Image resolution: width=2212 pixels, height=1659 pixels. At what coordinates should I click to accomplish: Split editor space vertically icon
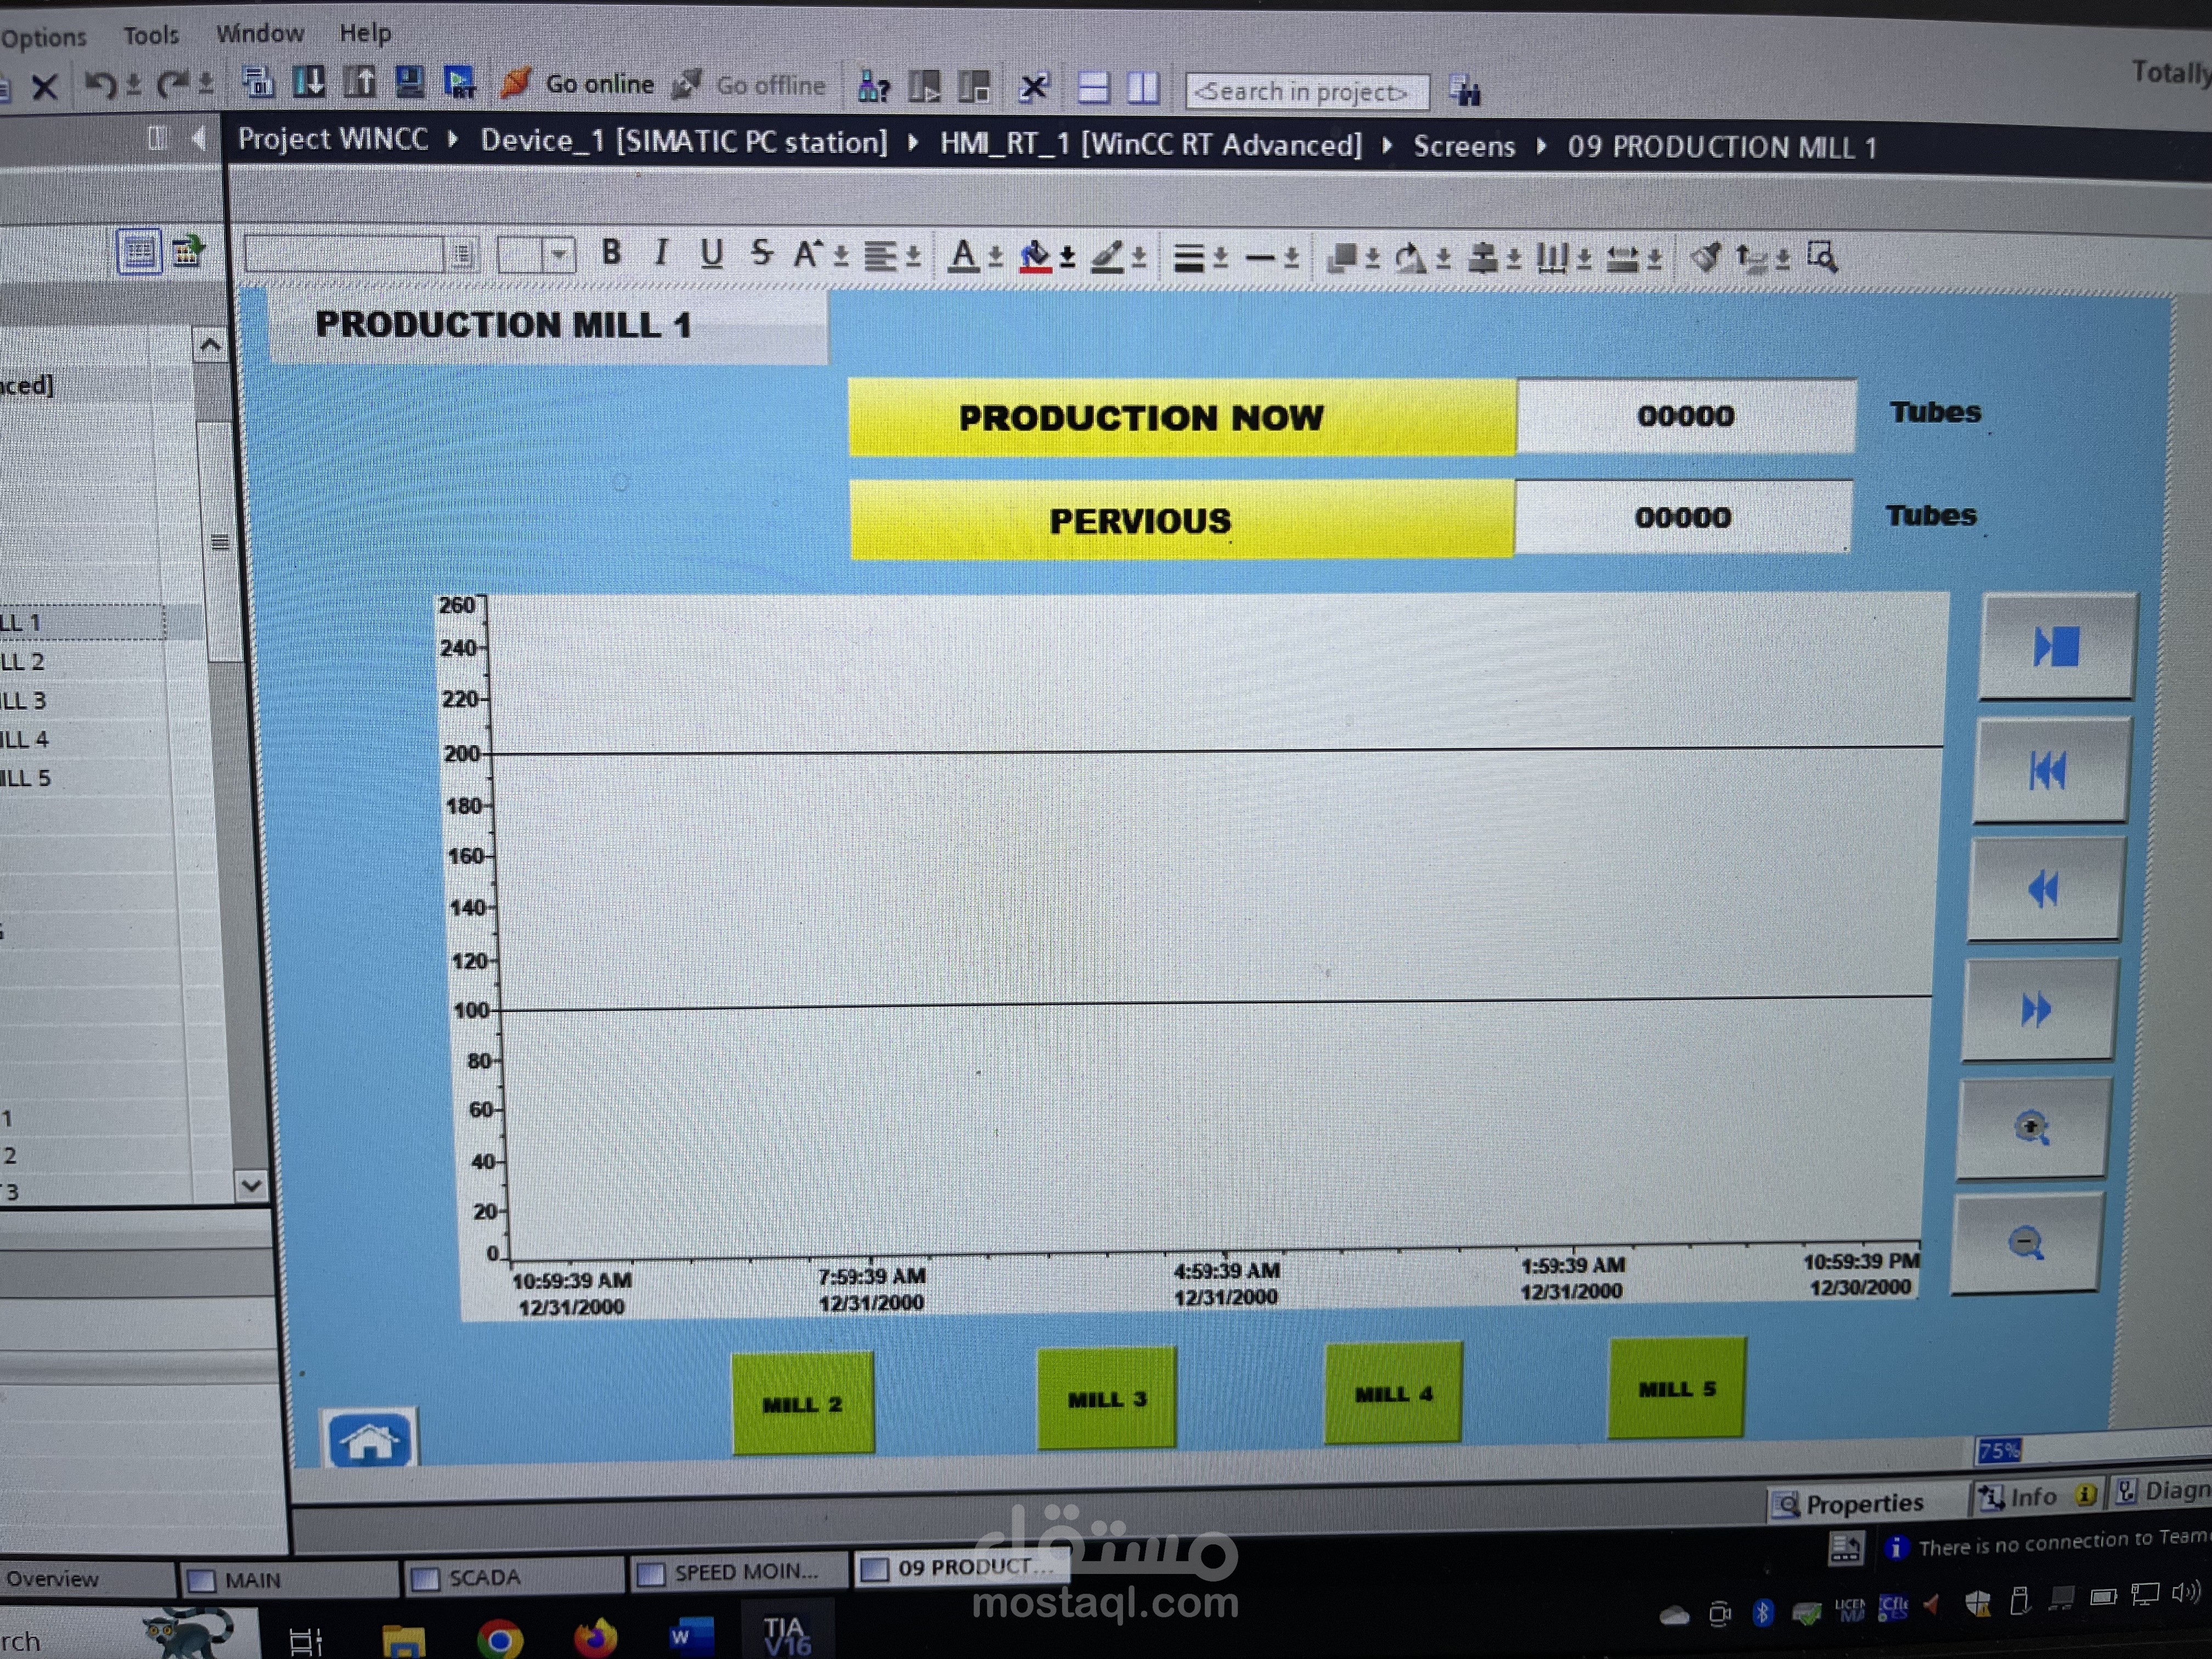pyautogui.click(x=1143, y=89)
